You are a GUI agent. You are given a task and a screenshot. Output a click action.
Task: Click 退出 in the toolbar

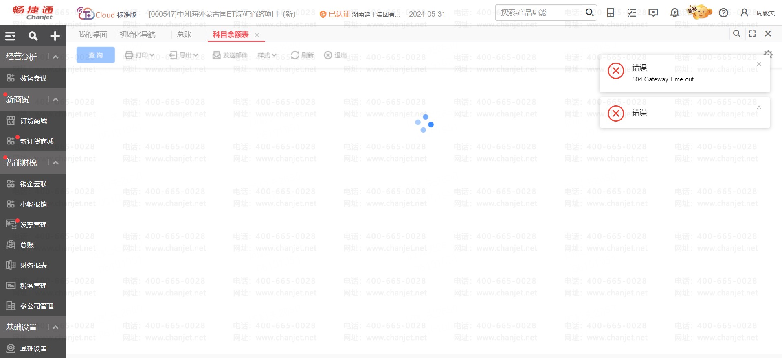point(335,55)
